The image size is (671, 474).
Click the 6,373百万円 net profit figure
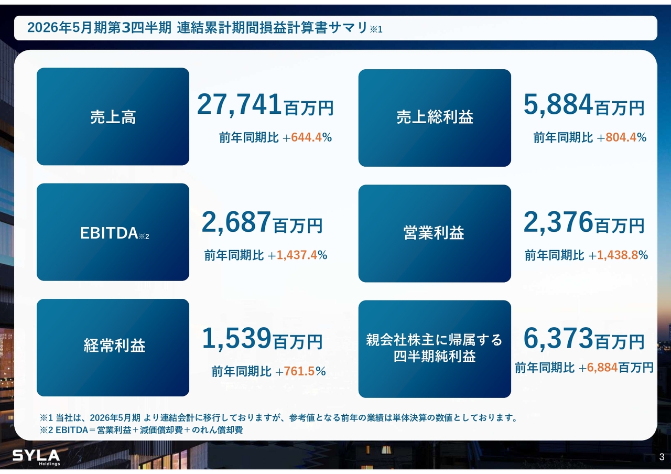point(584,339)
